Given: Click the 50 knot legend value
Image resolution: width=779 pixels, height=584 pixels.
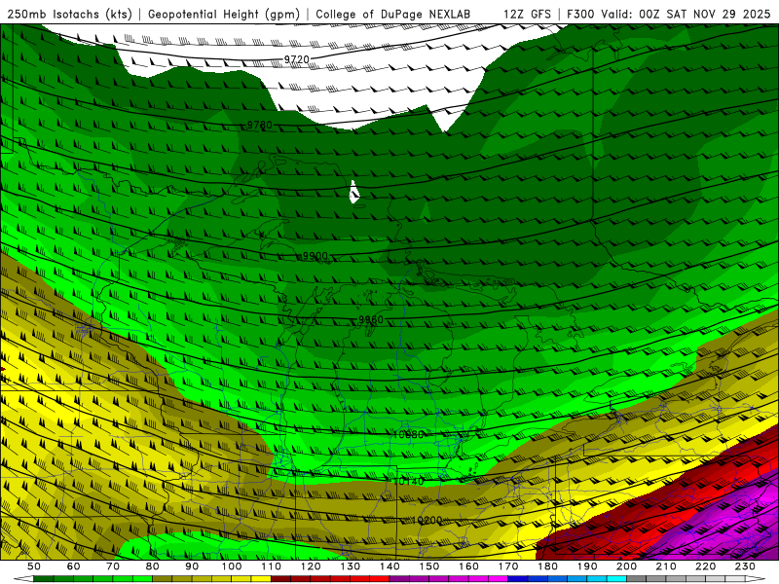Looking at the screenshot, I should tap(34, 566).
